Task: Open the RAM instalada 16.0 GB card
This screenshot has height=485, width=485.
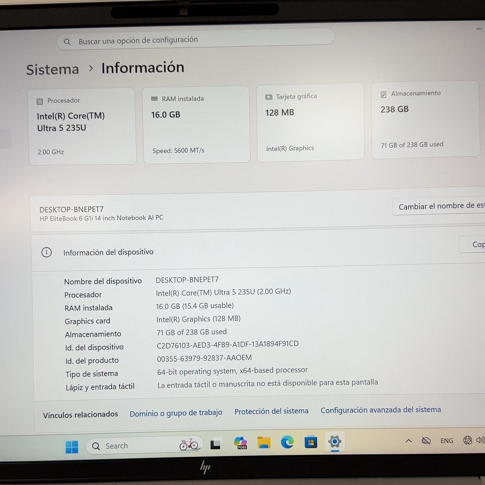Action: coord(196,124)
